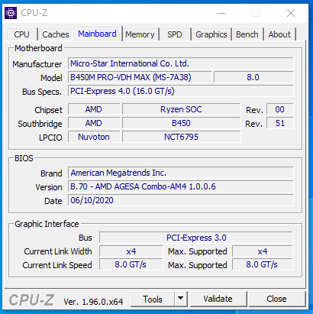Click the model revision value 8.0
The image size is (313, 314).
coord(253,77)
